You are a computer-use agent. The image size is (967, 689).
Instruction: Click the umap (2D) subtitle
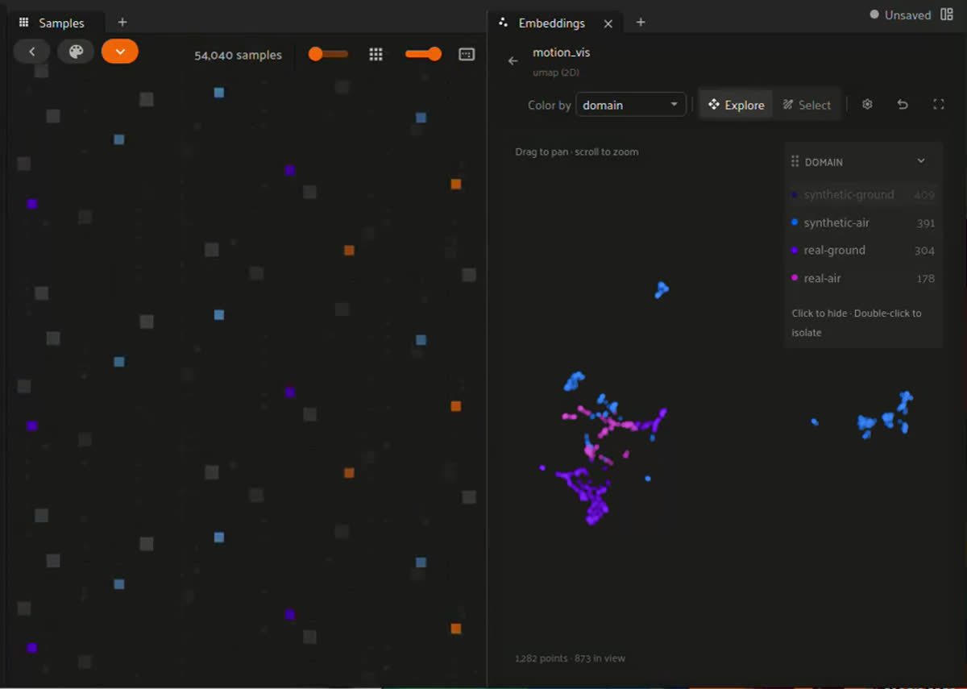(x=556, y=73)
